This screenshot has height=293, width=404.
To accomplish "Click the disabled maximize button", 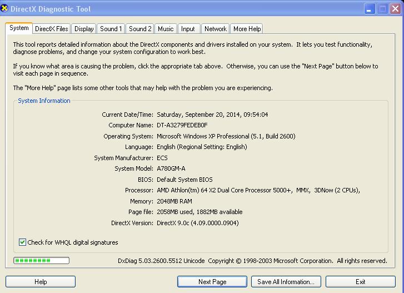I will click(x=382, y=9).
